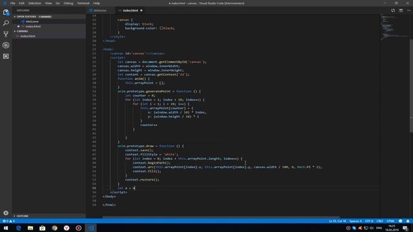Open the View menu
The height and width of the screenshot is (232, 413).
[x=48, y=3]
